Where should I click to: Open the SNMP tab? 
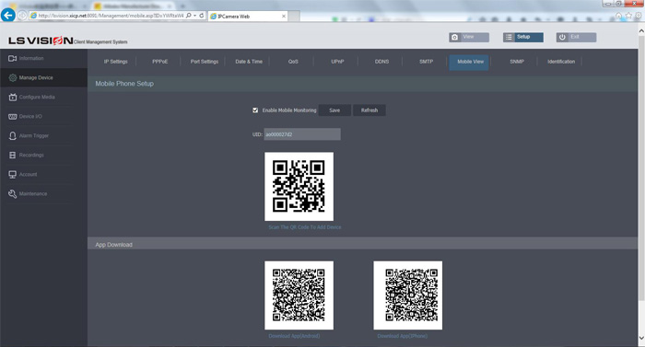click(x=517, y=62)
